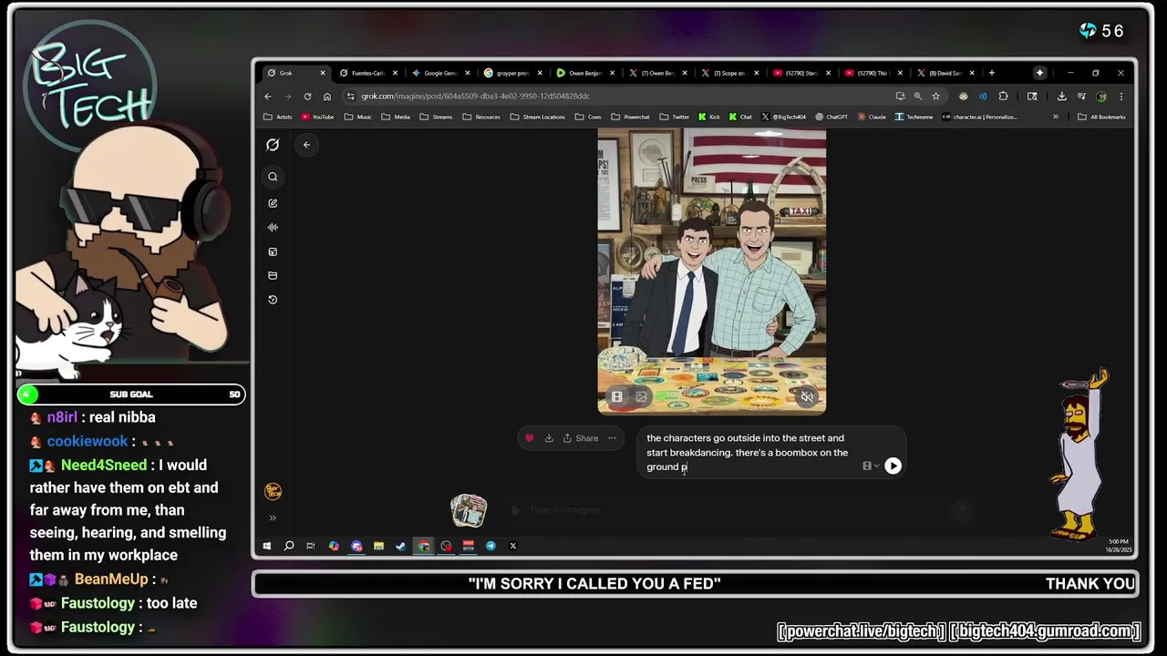The height and width of the screenshot is (656, 1167).
Task: Start a new chat using the sidebar compose icon
Action: pyautogui.click(x=273, y=203)
